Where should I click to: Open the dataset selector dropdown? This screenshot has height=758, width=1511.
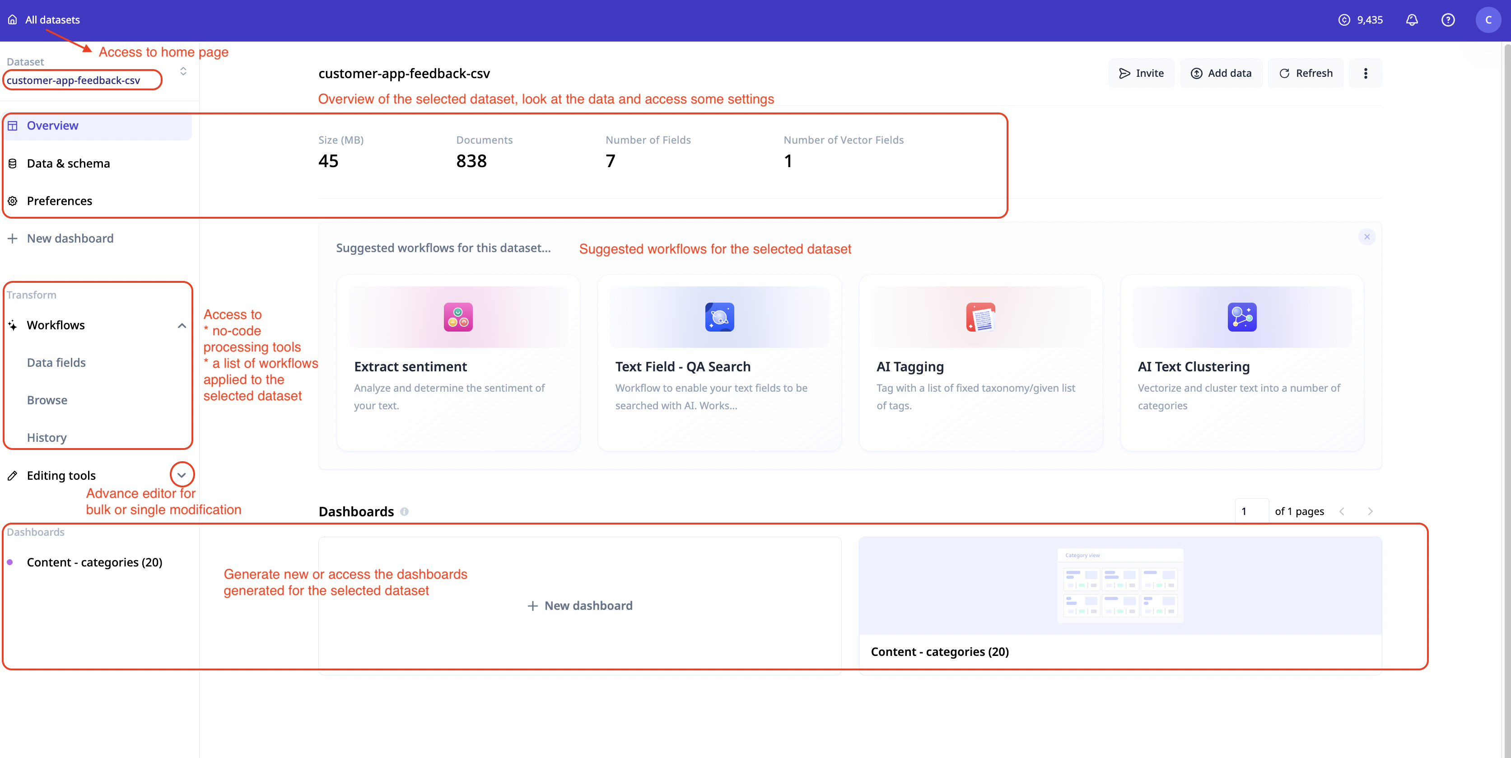183,71
